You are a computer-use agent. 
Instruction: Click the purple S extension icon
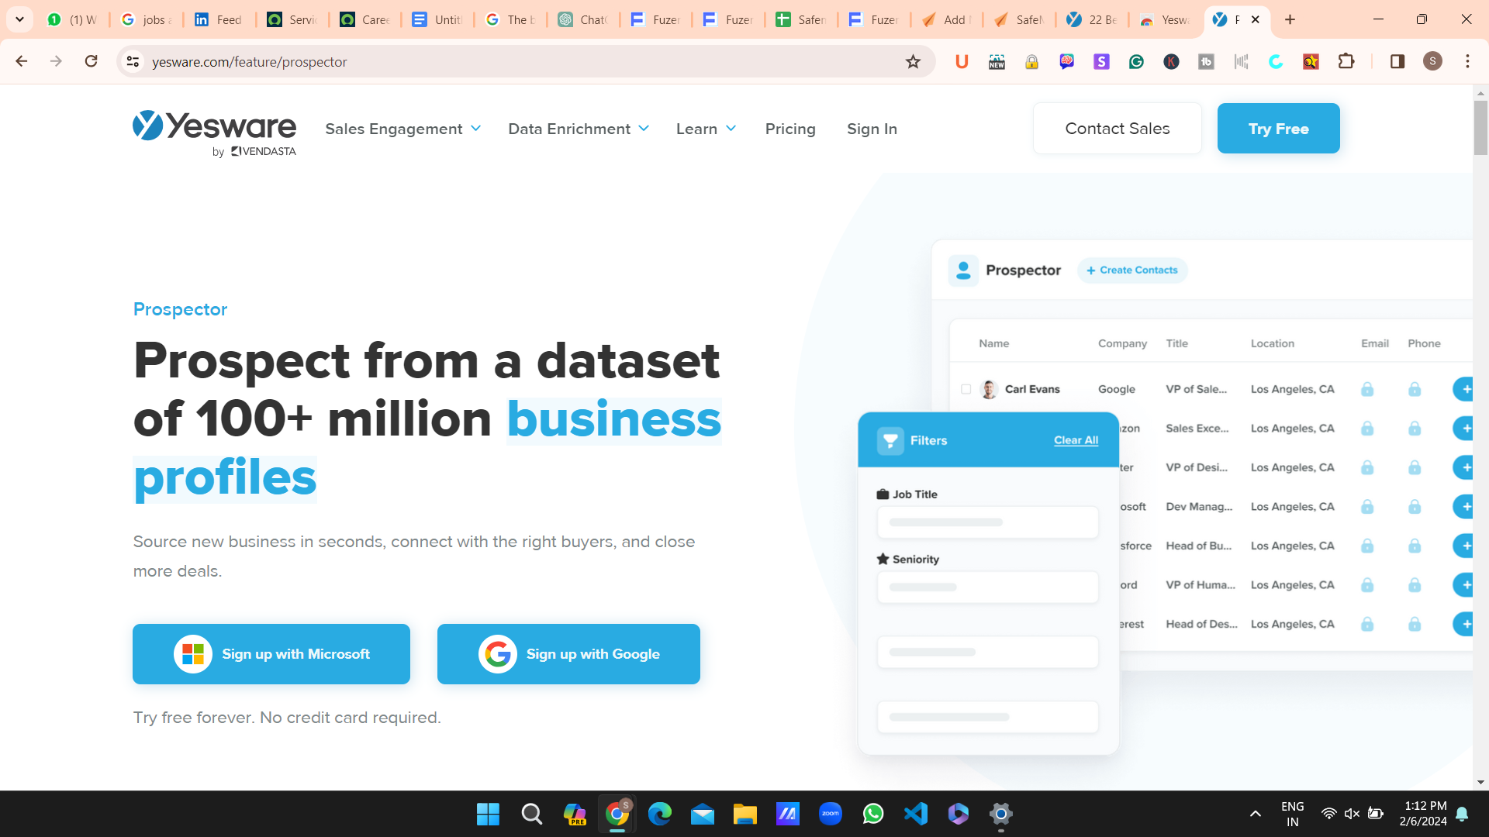tap(1101, 62)
